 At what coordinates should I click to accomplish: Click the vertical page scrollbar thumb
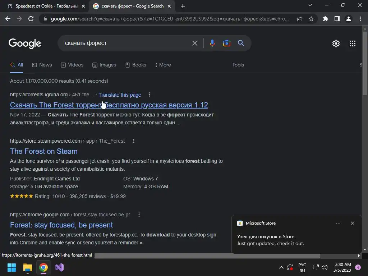(x=365, y=63)
